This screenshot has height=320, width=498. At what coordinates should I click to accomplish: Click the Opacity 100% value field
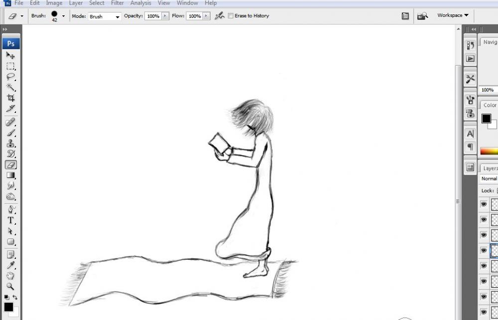click(153, 16)
